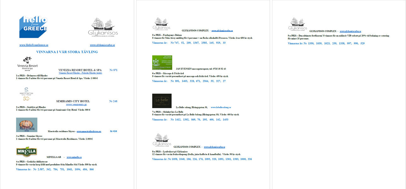
Task: Click the line about Take Away-middag för 4 personer
Action: (x=202, y=38)
